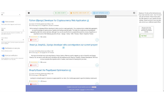
Task: Open Python Django job in new tab icon
Action: [x=88, y=21]
